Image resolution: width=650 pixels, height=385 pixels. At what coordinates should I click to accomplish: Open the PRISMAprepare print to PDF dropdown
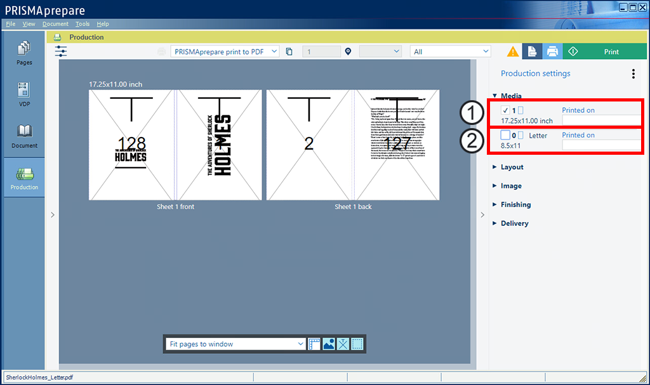(x=225, y=51)
